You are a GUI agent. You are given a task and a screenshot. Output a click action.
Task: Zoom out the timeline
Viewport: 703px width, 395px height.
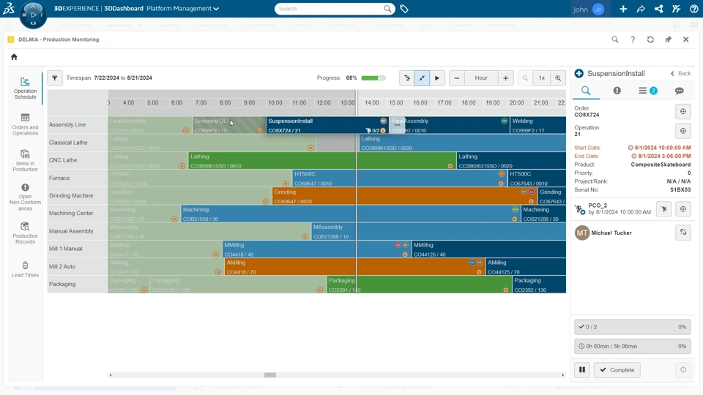[525, 78]
